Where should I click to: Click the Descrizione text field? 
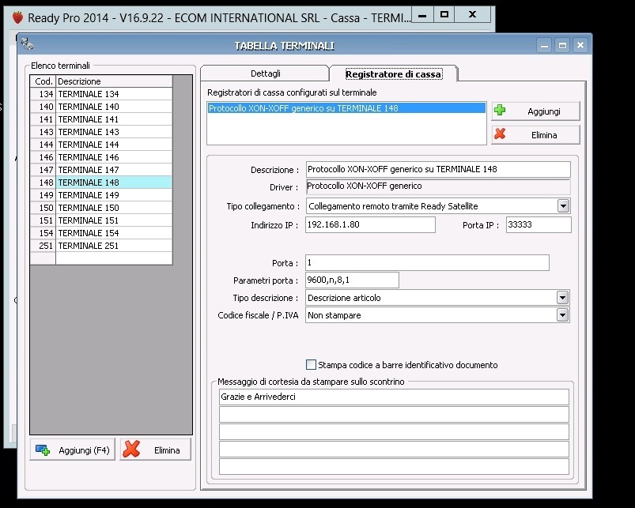[437, 169]
